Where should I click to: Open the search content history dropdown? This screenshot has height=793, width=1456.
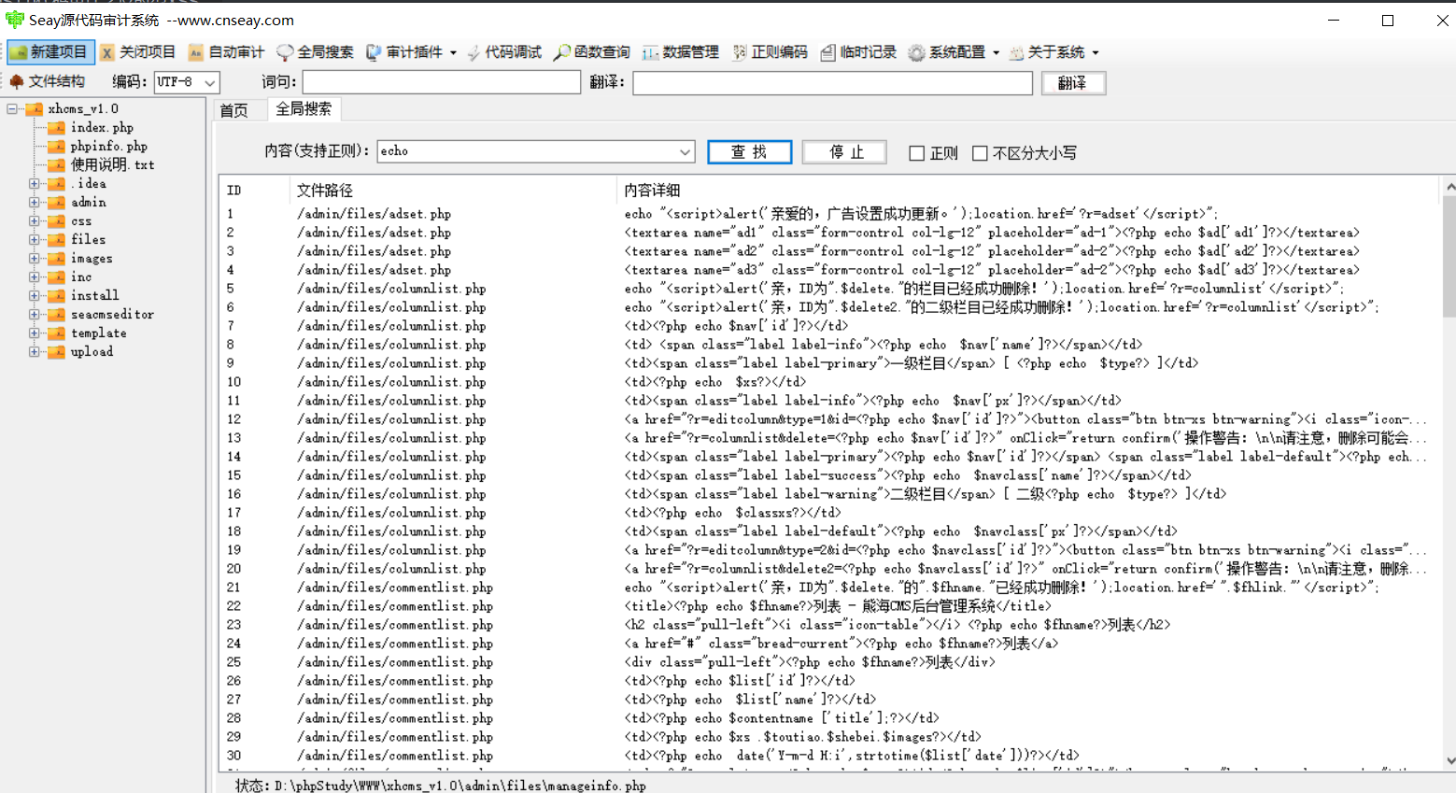click(x=686, y=151)
